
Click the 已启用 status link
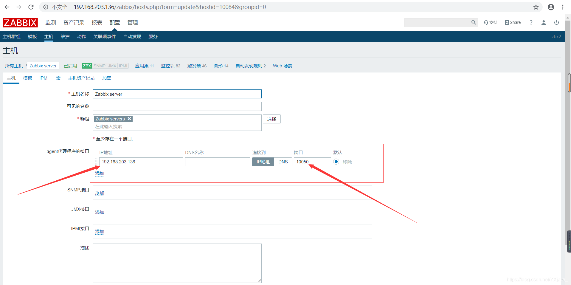pos(70,66)
